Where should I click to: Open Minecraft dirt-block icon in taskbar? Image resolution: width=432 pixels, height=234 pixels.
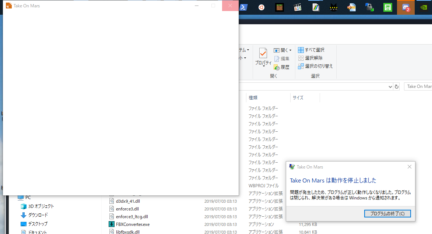pyautogui.click(x=280, y=7)
